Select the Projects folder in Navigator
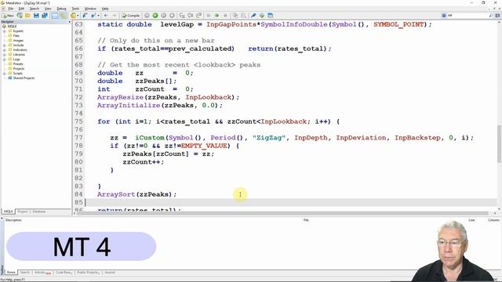This screenshot has width=502, height=282. click(x=19, y=68)
